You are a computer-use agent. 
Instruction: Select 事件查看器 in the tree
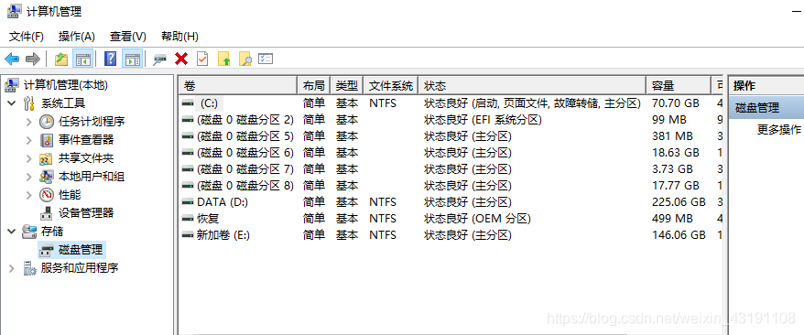coord(86,140)
